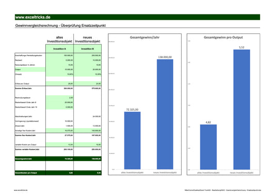Click the 'Zinssatz' row label
This screenshot has height=194, width=275.
coord(19,74)
